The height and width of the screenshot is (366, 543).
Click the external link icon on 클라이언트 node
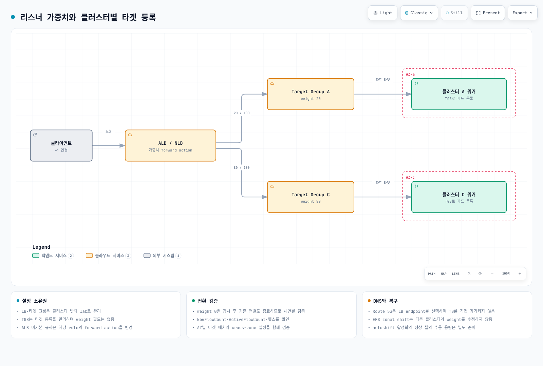point(35,135)
